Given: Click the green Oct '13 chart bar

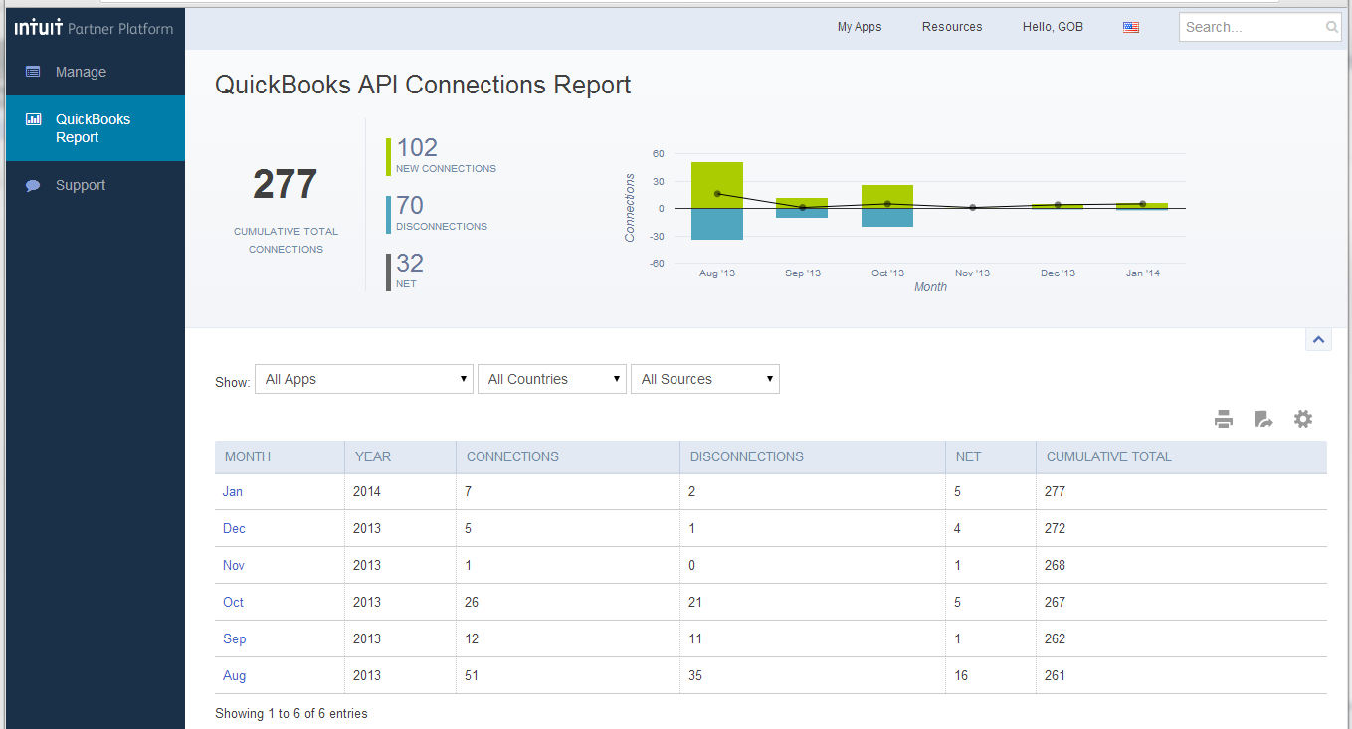Looking at the screenshot, I should coord(887,197).
